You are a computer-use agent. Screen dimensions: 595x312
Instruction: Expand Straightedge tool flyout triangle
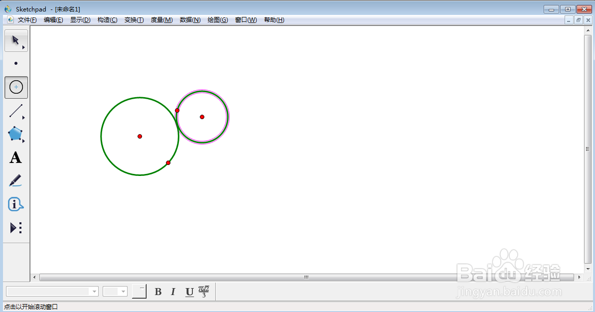23,118
